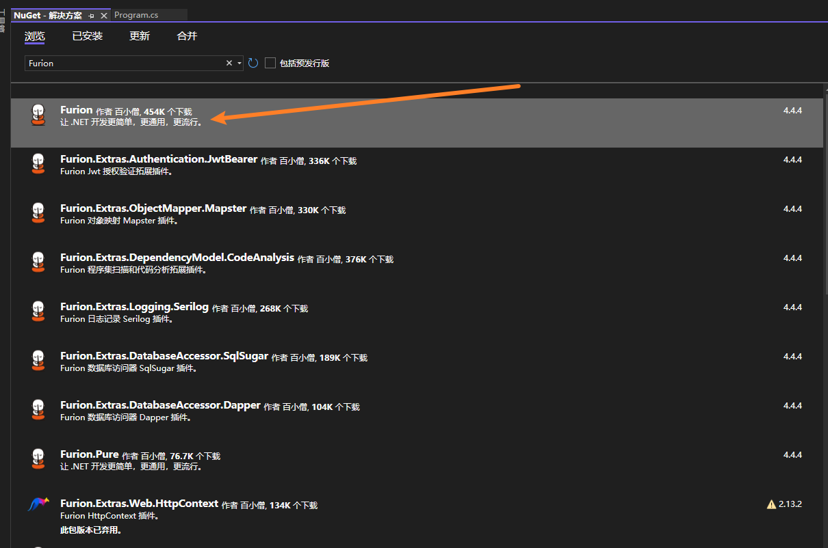Screen dimensions: 828x548
Task: Select the Furion.Extras.Authentication.JwtBearer package
Action: (159, 160)
